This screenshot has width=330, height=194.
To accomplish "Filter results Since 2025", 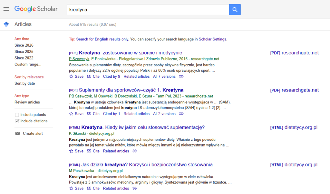I will [x=24, y=51].
